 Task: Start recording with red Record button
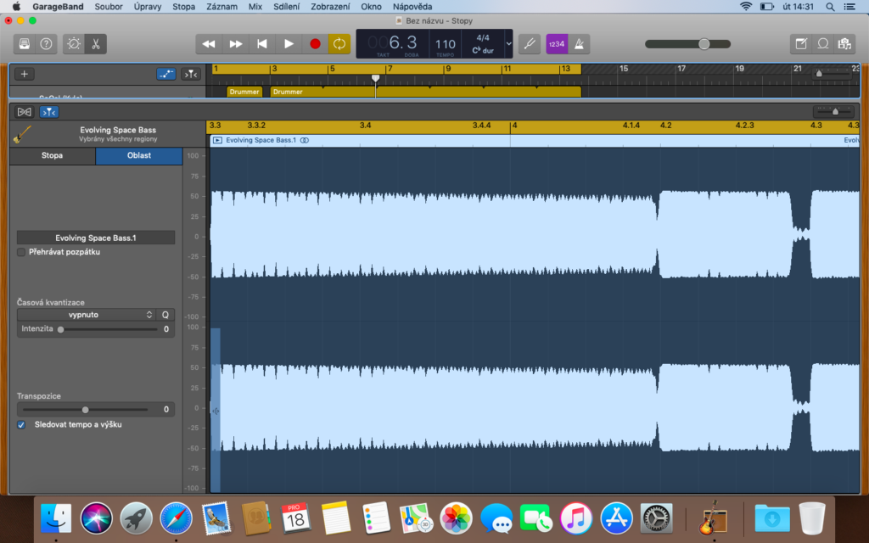pos(315,44)
